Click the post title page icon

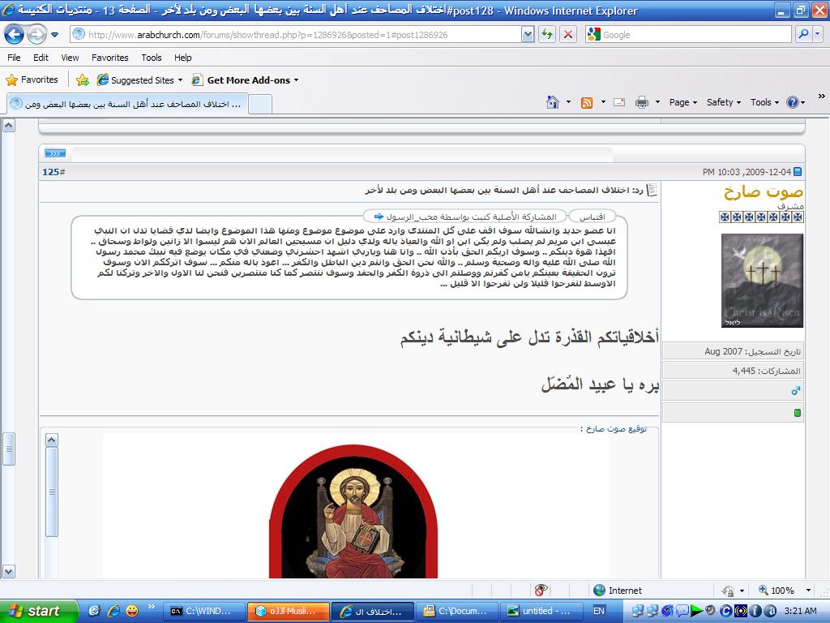click(652, 190)
